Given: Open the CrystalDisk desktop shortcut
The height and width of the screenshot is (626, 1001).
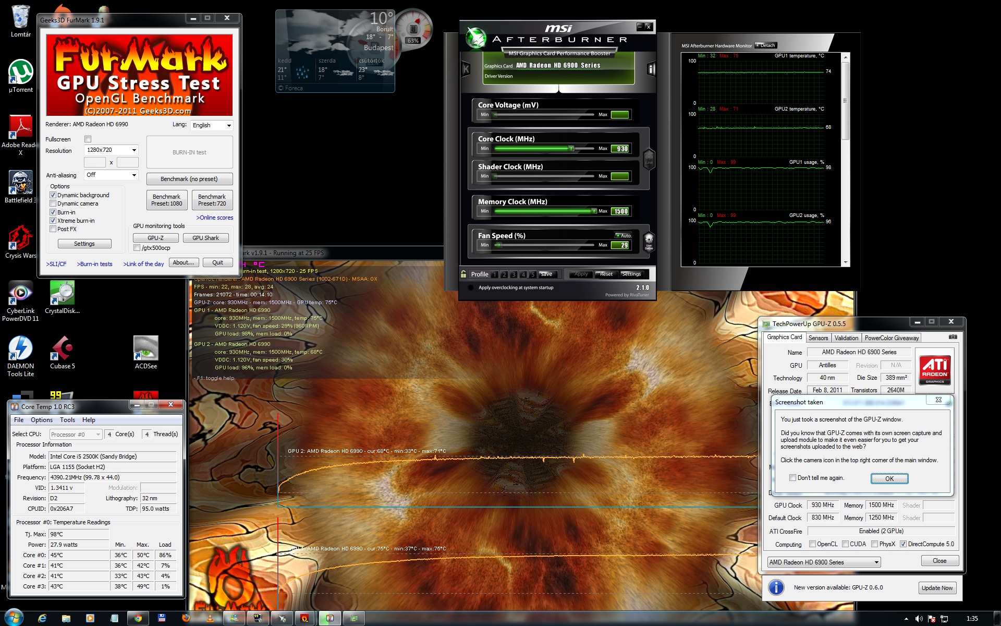Looking at the screenshot, I should pos(62,297).
